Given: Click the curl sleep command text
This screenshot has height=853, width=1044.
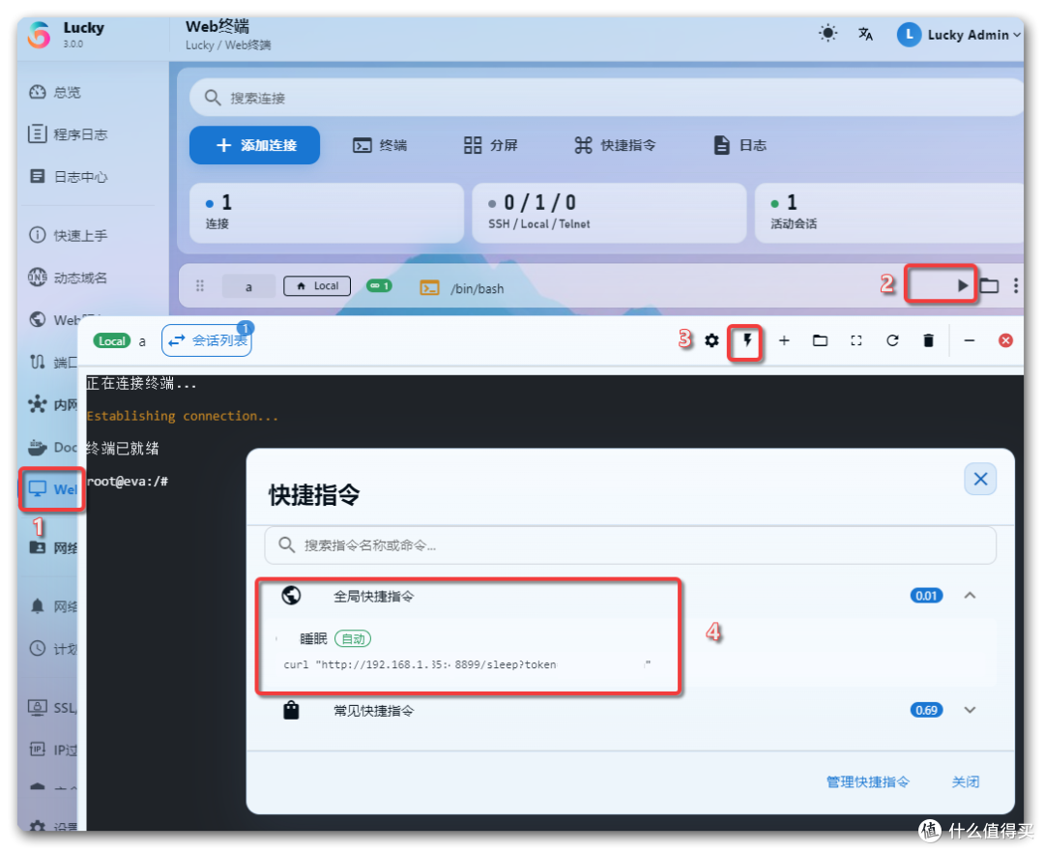Looking at the screenshot, I should [466, 664].
